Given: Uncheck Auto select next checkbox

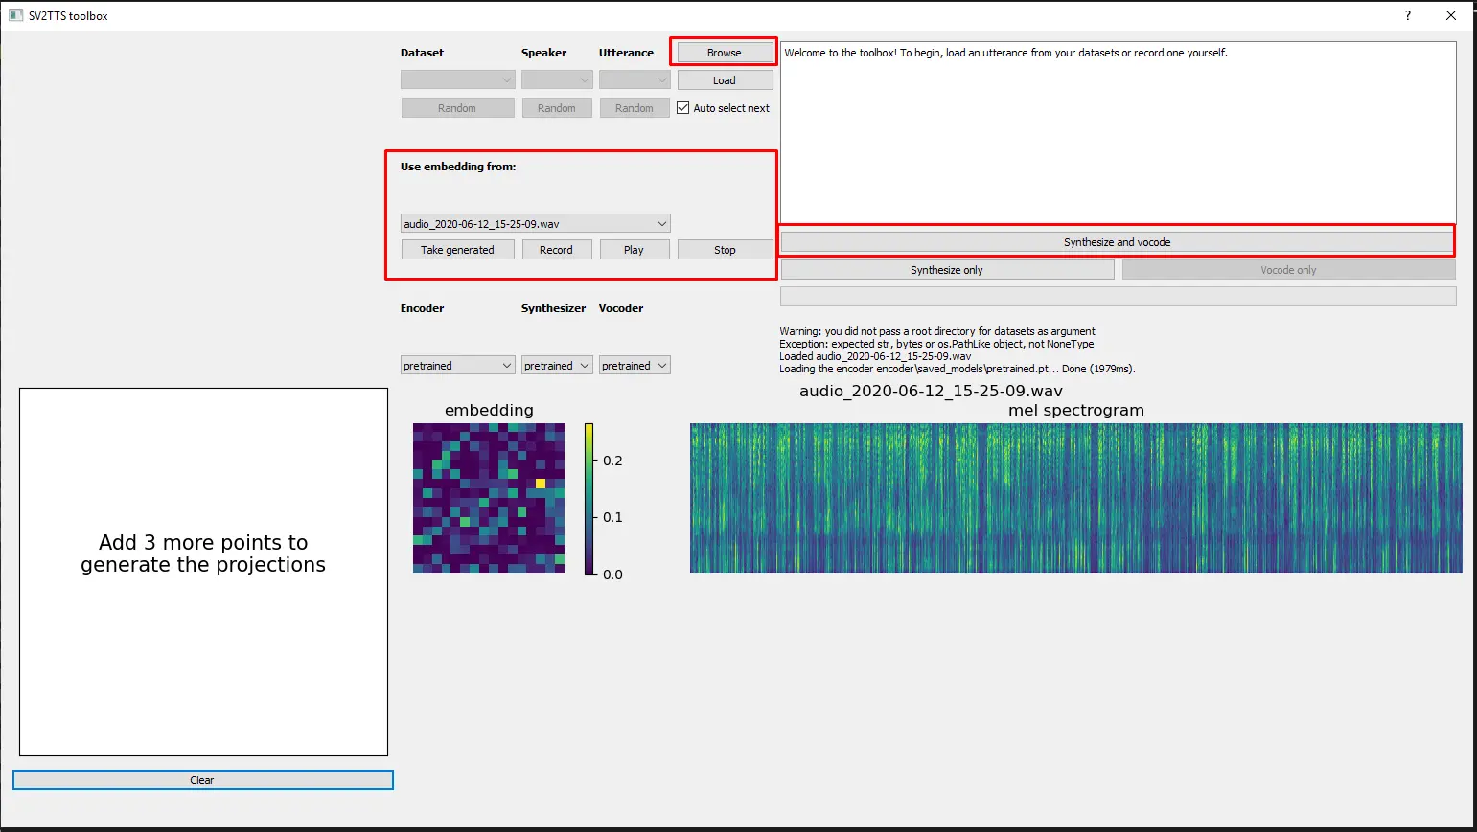Looking at the screenshot, I should pyautogui.click(x=683, y=108).
